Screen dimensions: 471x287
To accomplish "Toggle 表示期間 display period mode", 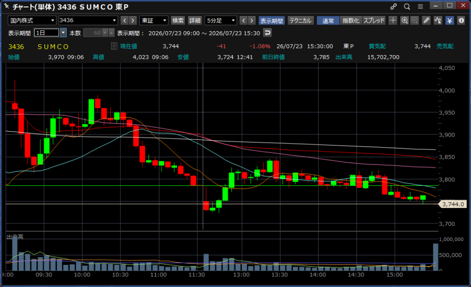I will pyautogui.click(x=271, y=20).
